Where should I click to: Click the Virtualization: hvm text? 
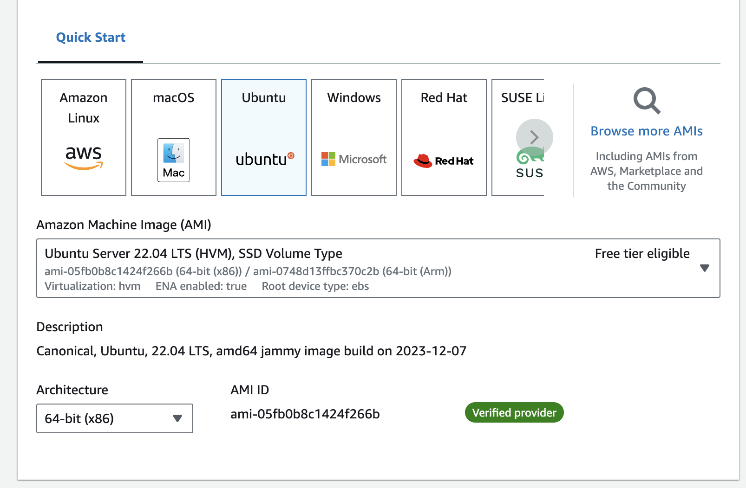[x=92, y=286]
